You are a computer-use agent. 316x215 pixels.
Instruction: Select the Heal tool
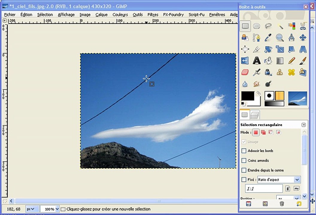click(x=291, y=72)
